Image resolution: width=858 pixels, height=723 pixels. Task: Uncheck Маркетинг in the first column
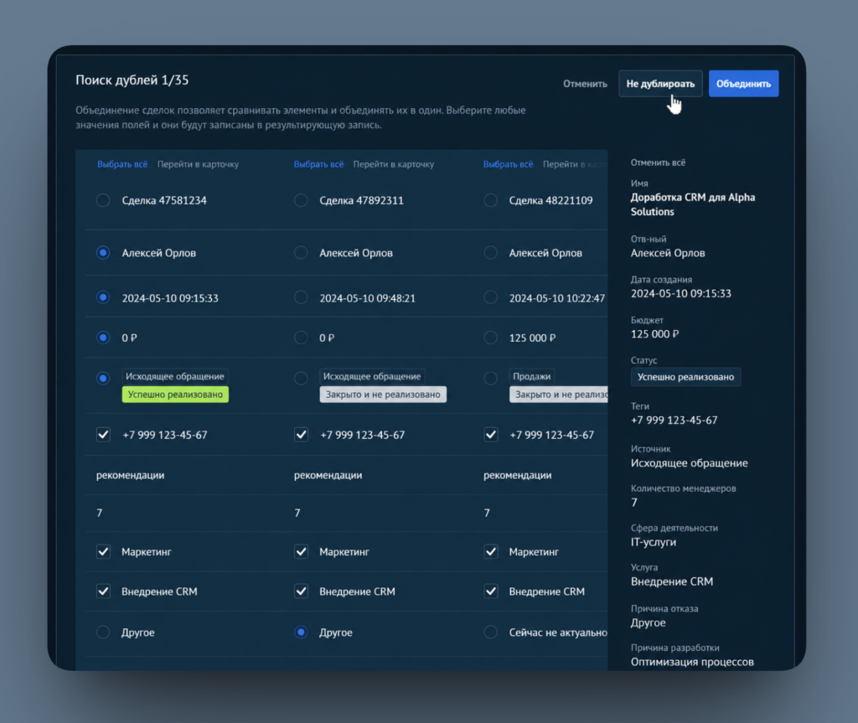coord(103,552)
